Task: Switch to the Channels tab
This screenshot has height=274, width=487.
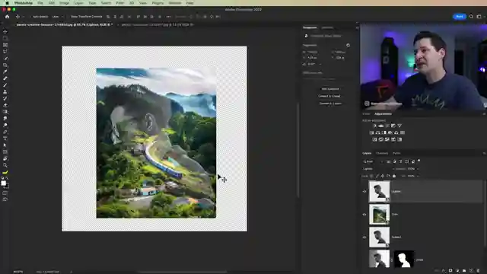Action: 382,154
